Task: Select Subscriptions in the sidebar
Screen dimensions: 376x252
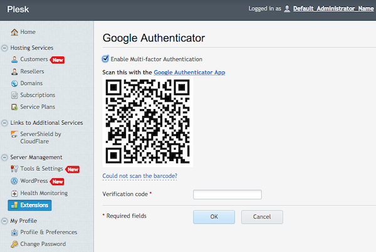Action: 38,95
